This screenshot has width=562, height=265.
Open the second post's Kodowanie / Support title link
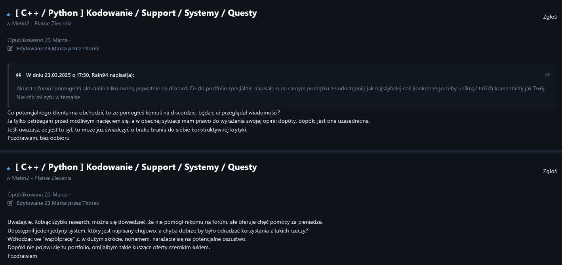point(136,167)
